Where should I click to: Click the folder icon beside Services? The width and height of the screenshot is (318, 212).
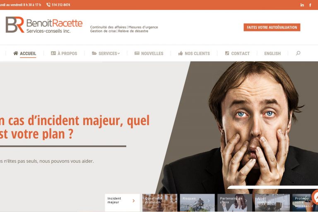94,53
